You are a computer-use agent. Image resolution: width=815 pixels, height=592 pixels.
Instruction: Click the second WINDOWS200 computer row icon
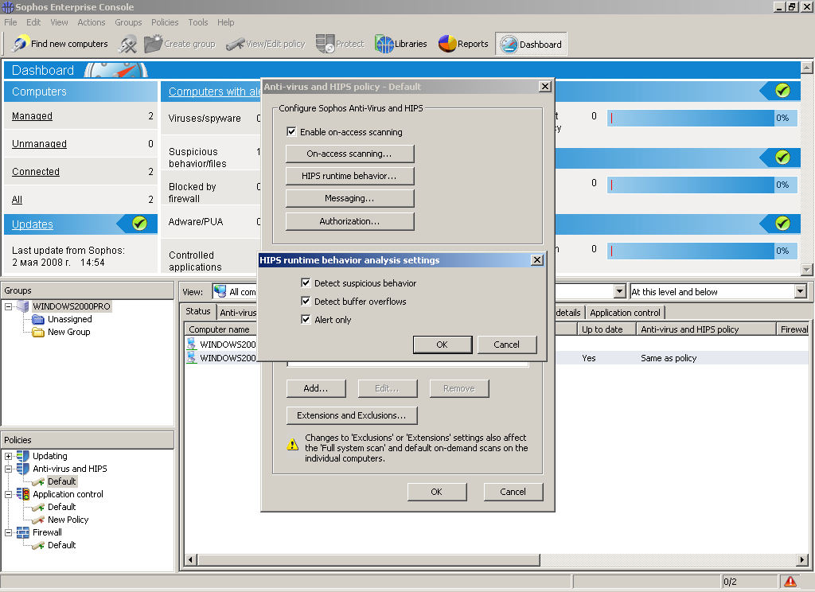tap(191, 357)
